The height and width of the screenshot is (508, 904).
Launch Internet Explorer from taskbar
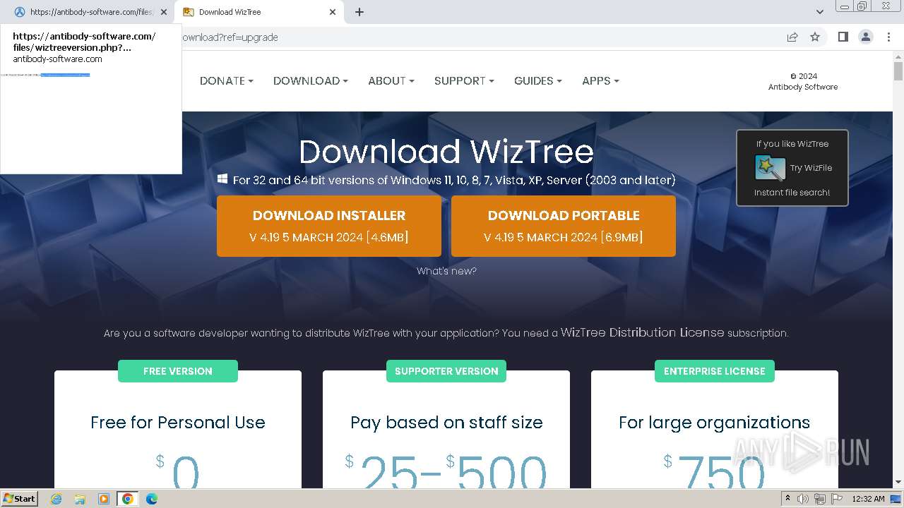pos(56,499)
